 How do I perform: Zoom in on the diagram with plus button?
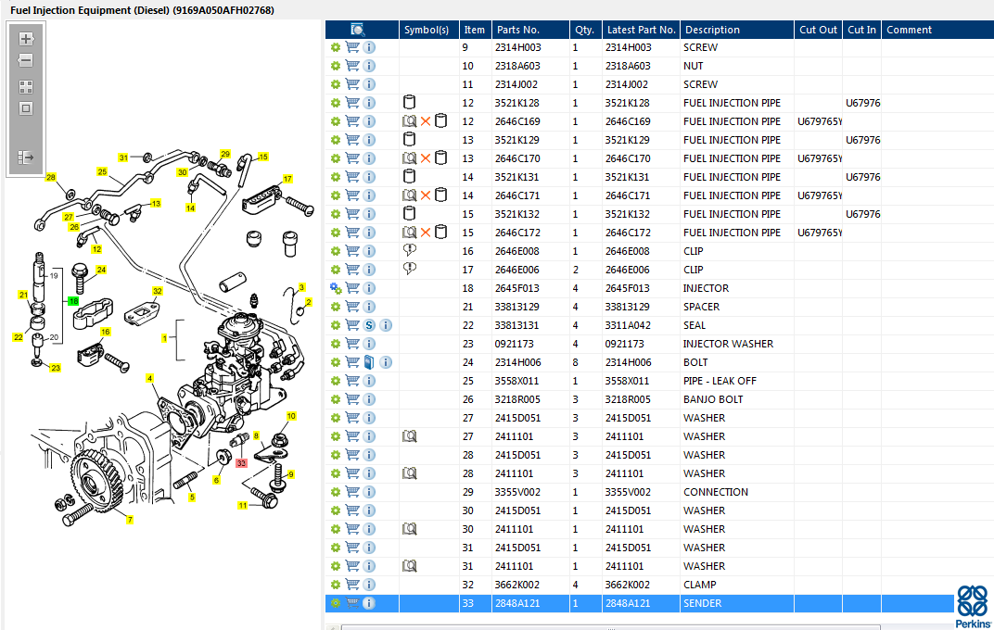click(26, 39)
